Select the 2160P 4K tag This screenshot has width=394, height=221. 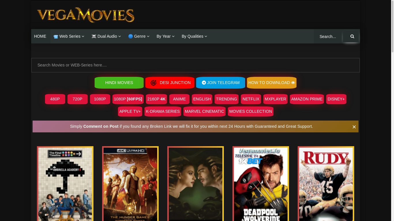click(x=157, y=99)
